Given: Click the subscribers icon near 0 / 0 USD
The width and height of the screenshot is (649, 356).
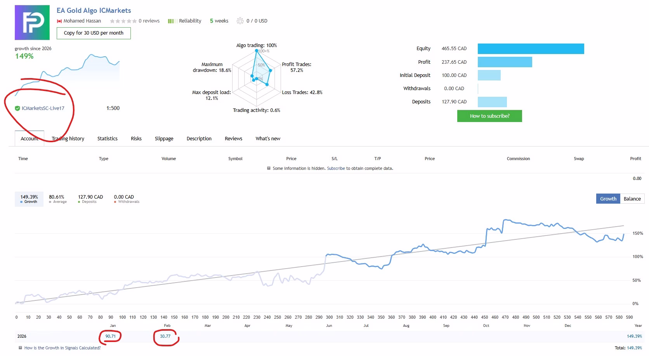Looking at the screenshot, I should pyautogui.click(x=240, y=21).
